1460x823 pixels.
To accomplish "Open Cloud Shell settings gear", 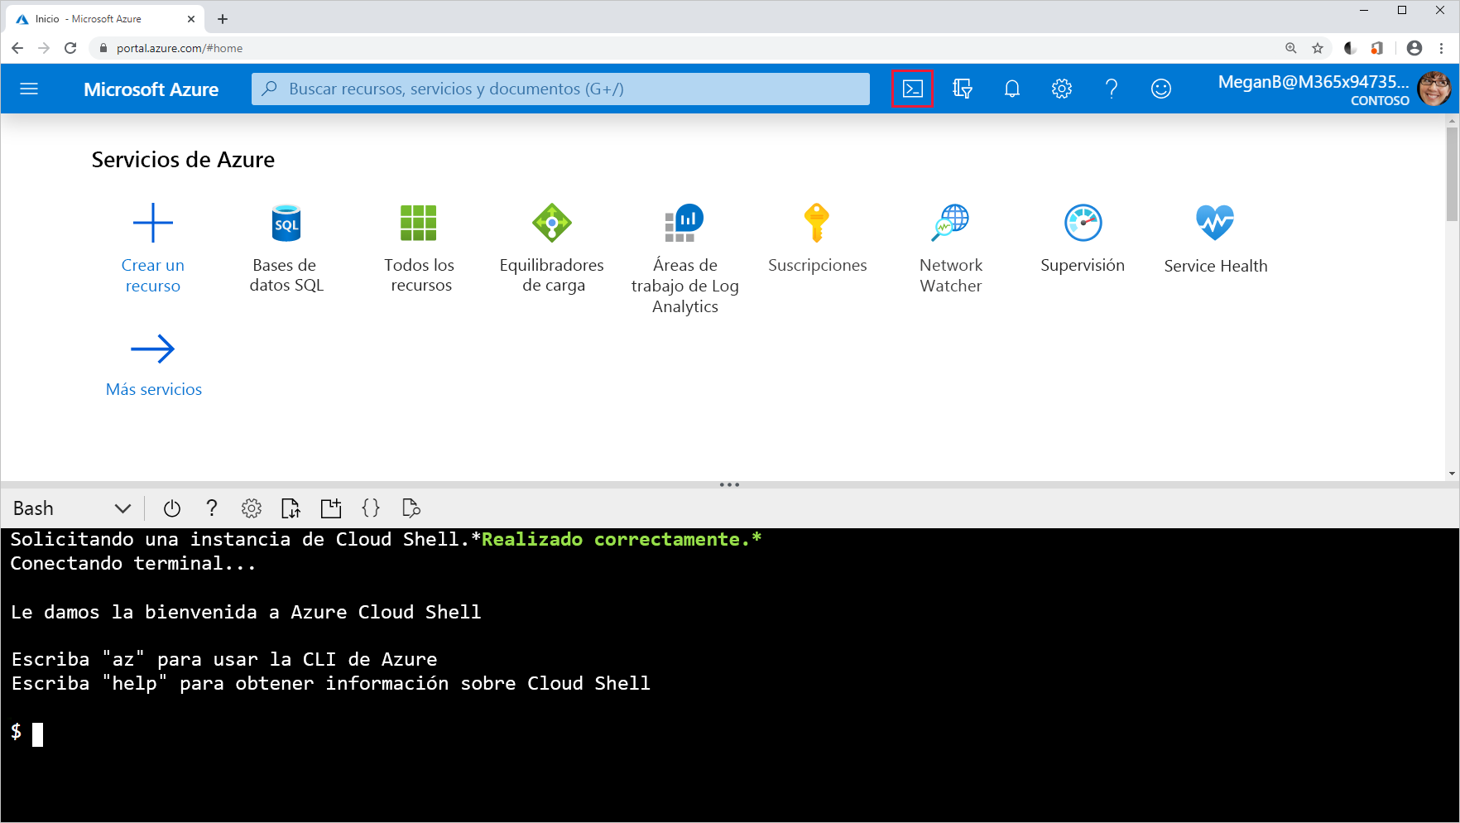I will (x=252, y=508).
